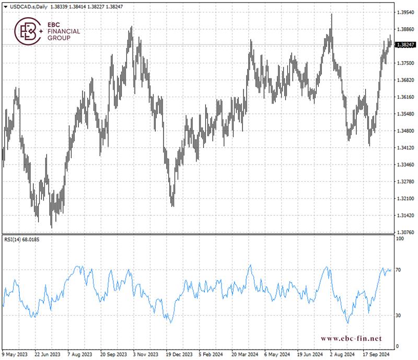This screenshot has width=418, height=360.
Task: Click the 20 Mar 2024 date label
Action: click(245, 354)
